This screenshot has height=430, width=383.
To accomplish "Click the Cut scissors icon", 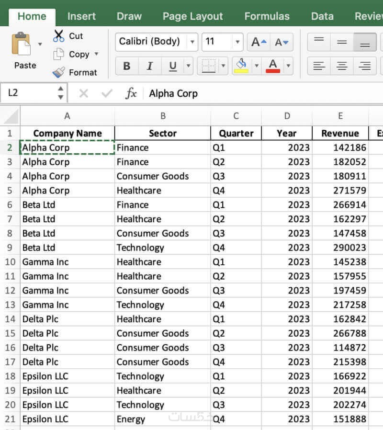I will pyautogui.click(x=59, y=36).
